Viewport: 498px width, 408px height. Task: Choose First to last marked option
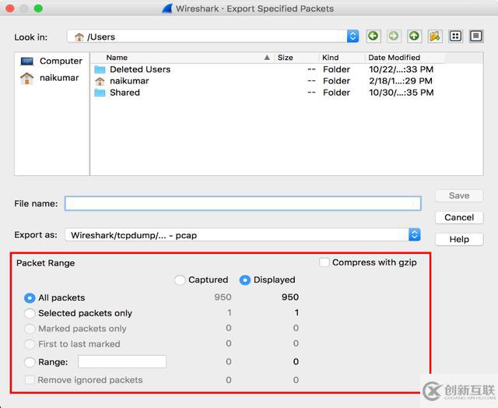tap(30, 344)
